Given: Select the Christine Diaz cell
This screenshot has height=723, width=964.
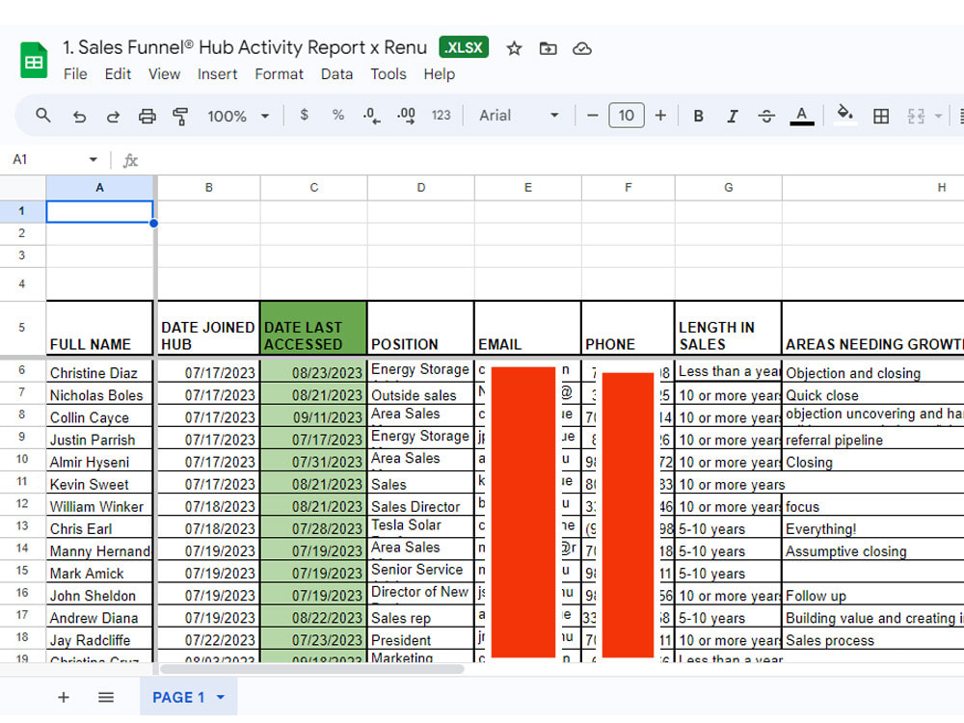Looking at the screenshot, I should point(99,372).
